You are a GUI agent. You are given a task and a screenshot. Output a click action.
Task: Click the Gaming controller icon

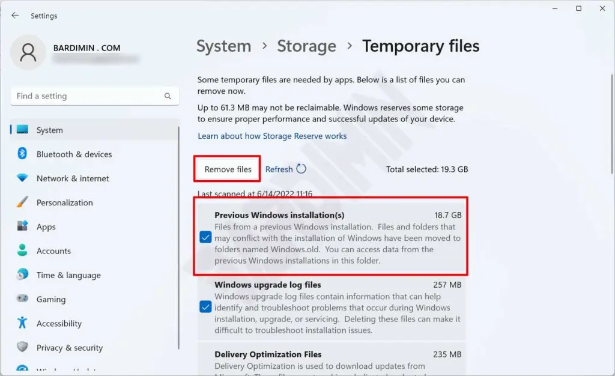pos(22,299)
